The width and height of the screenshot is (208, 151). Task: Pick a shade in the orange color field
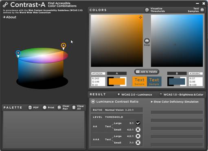tap(117, 41)
